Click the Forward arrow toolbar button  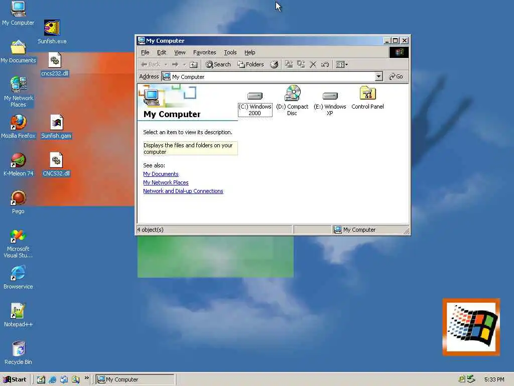pyautogui.click(x=175, y=65)
